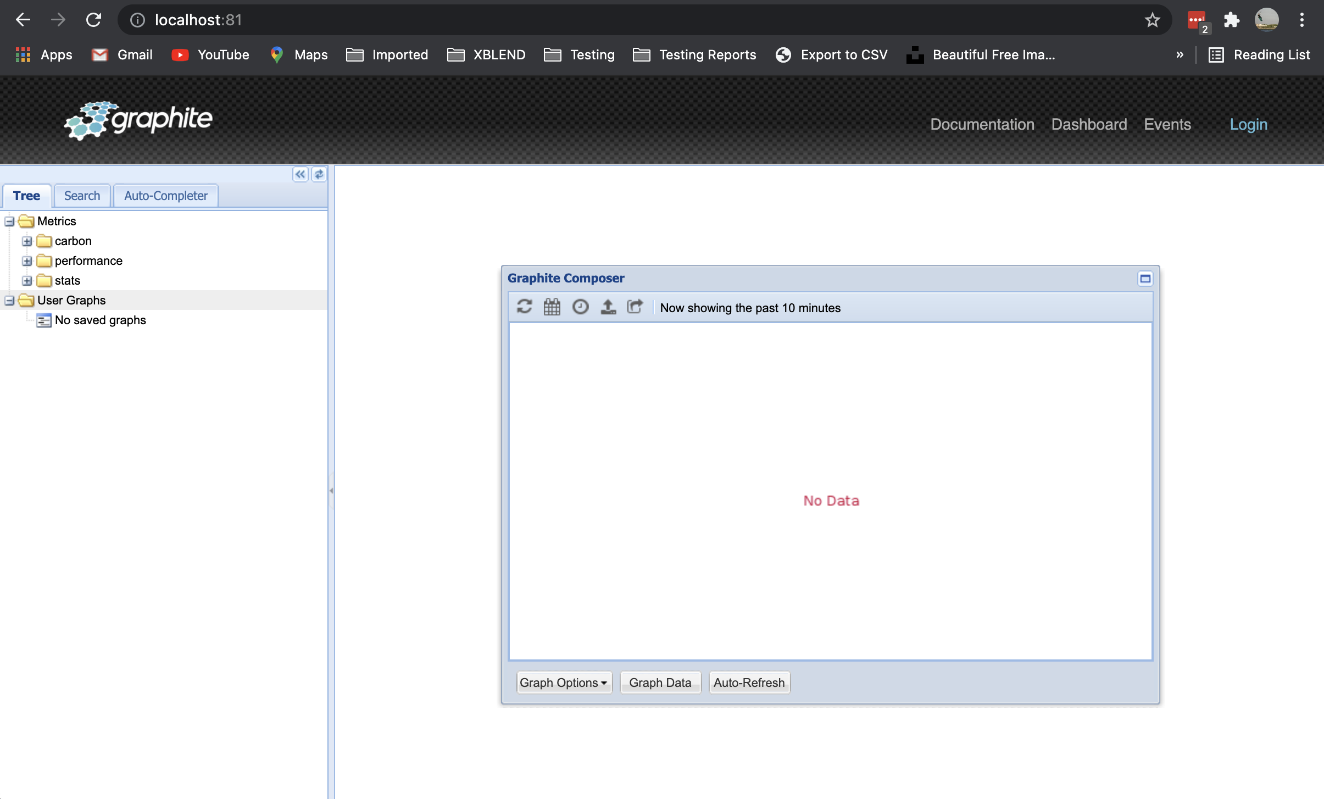Click the Graph Data button
This screenshot has width=1324, height=799.
tap(660, 683)
